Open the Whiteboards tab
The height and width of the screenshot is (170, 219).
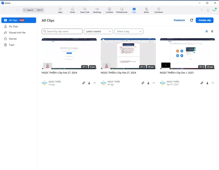pyautogui.click(x=122, y=10)
